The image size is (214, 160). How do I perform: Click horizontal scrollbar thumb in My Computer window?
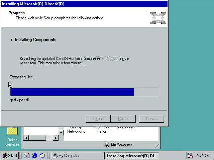[37, 138]
